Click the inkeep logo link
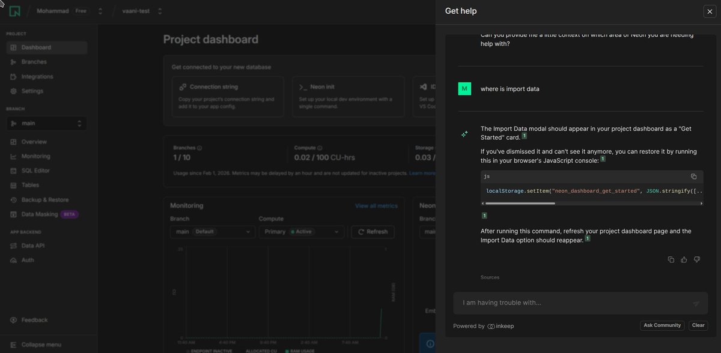 500,326
